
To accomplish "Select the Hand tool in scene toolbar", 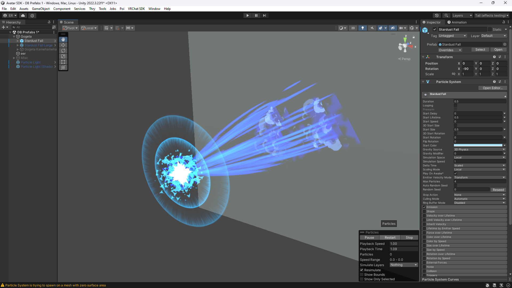I will [x=63, y=39].
